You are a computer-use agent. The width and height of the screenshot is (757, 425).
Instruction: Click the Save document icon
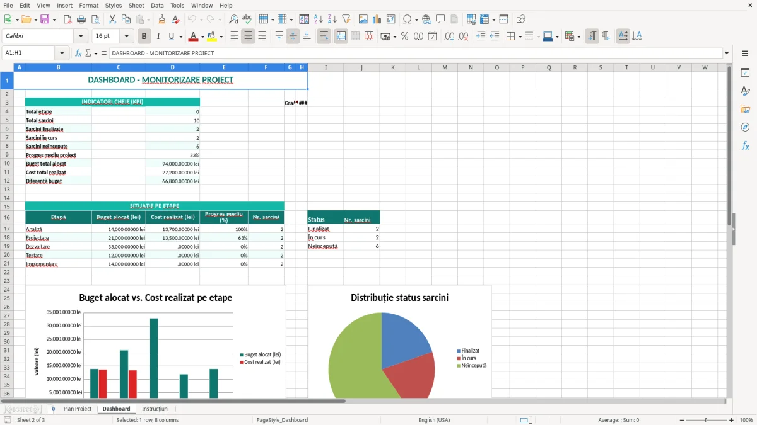[45, 20]
